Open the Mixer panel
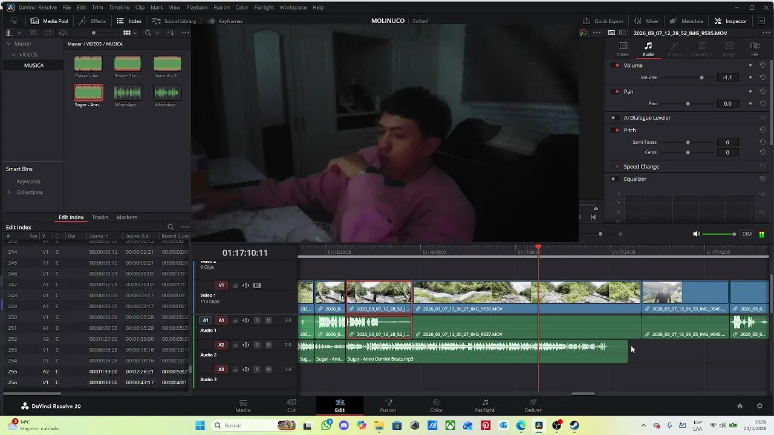The image size is (774, 435). tap(647, 21)
